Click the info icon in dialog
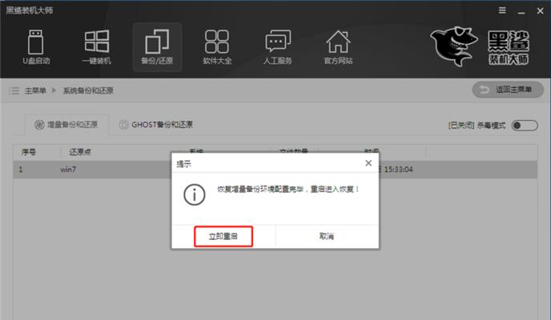This screenshot has width=551, height=320. (x=195, y=194)
